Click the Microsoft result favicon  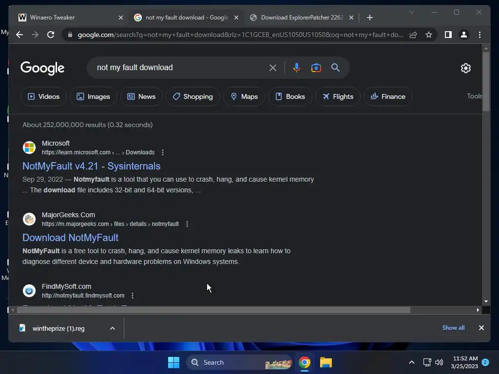29,148
